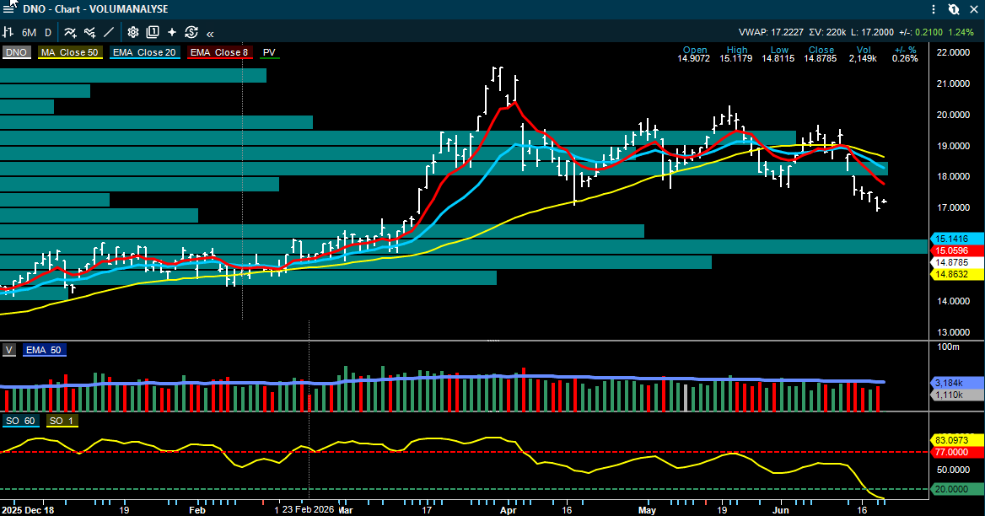Open chart settings gear icon
Screen dimensions: 985x516
click(133, 32)
